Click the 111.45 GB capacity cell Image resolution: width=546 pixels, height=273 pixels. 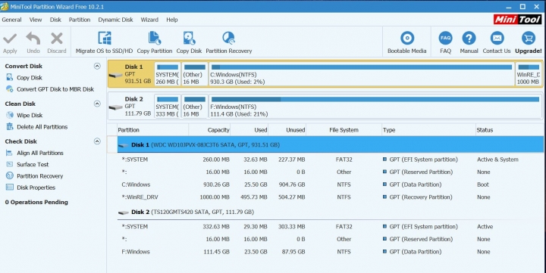pos(216,252)
